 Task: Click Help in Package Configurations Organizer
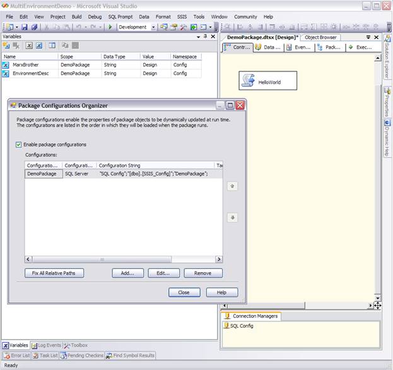(x=222, y=292)
